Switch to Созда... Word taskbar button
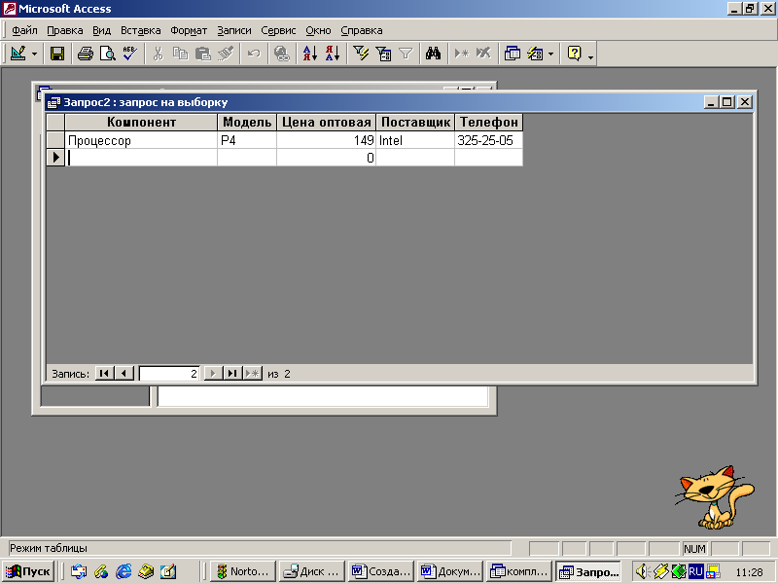This screenshot has width=778, height=584. coord(381,571)
